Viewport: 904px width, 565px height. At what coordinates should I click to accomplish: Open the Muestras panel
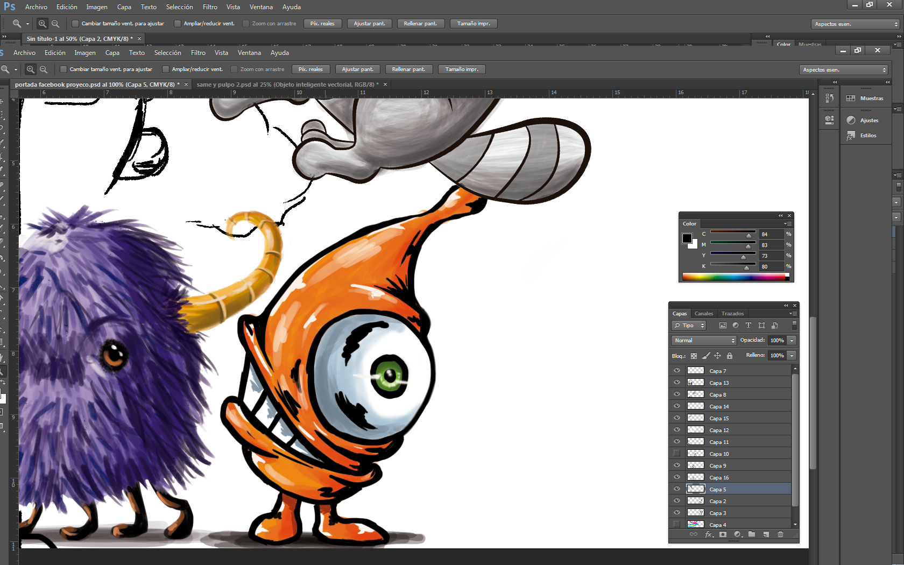point(871,98)
